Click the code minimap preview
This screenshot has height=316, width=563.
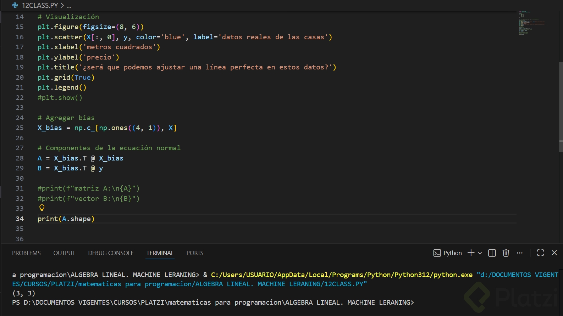click(531, 23)
